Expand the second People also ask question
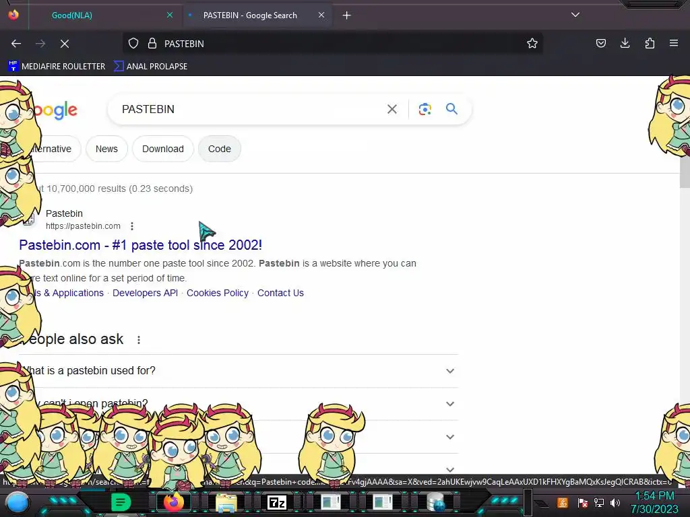The image size is (690, 517). [239, 404]
